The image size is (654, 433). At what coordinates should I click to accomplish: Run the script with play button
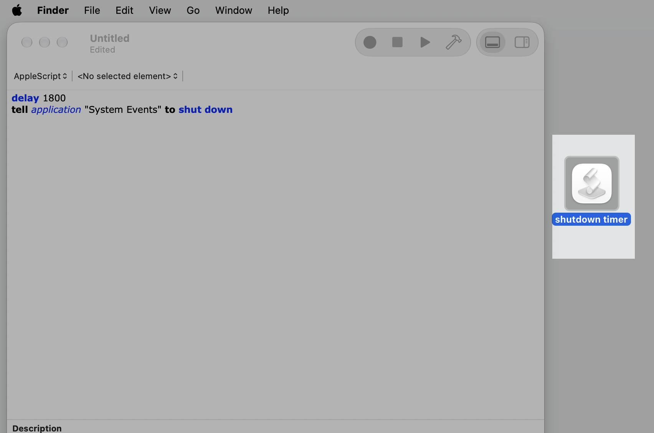425,42
